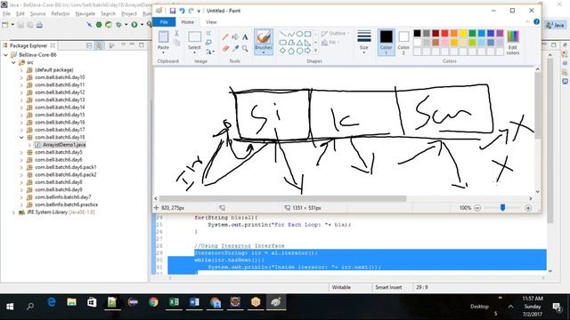
Task: Choose the Curve shape in Shapes gallery
Action: pyautogui.click(x=291, y=34)
